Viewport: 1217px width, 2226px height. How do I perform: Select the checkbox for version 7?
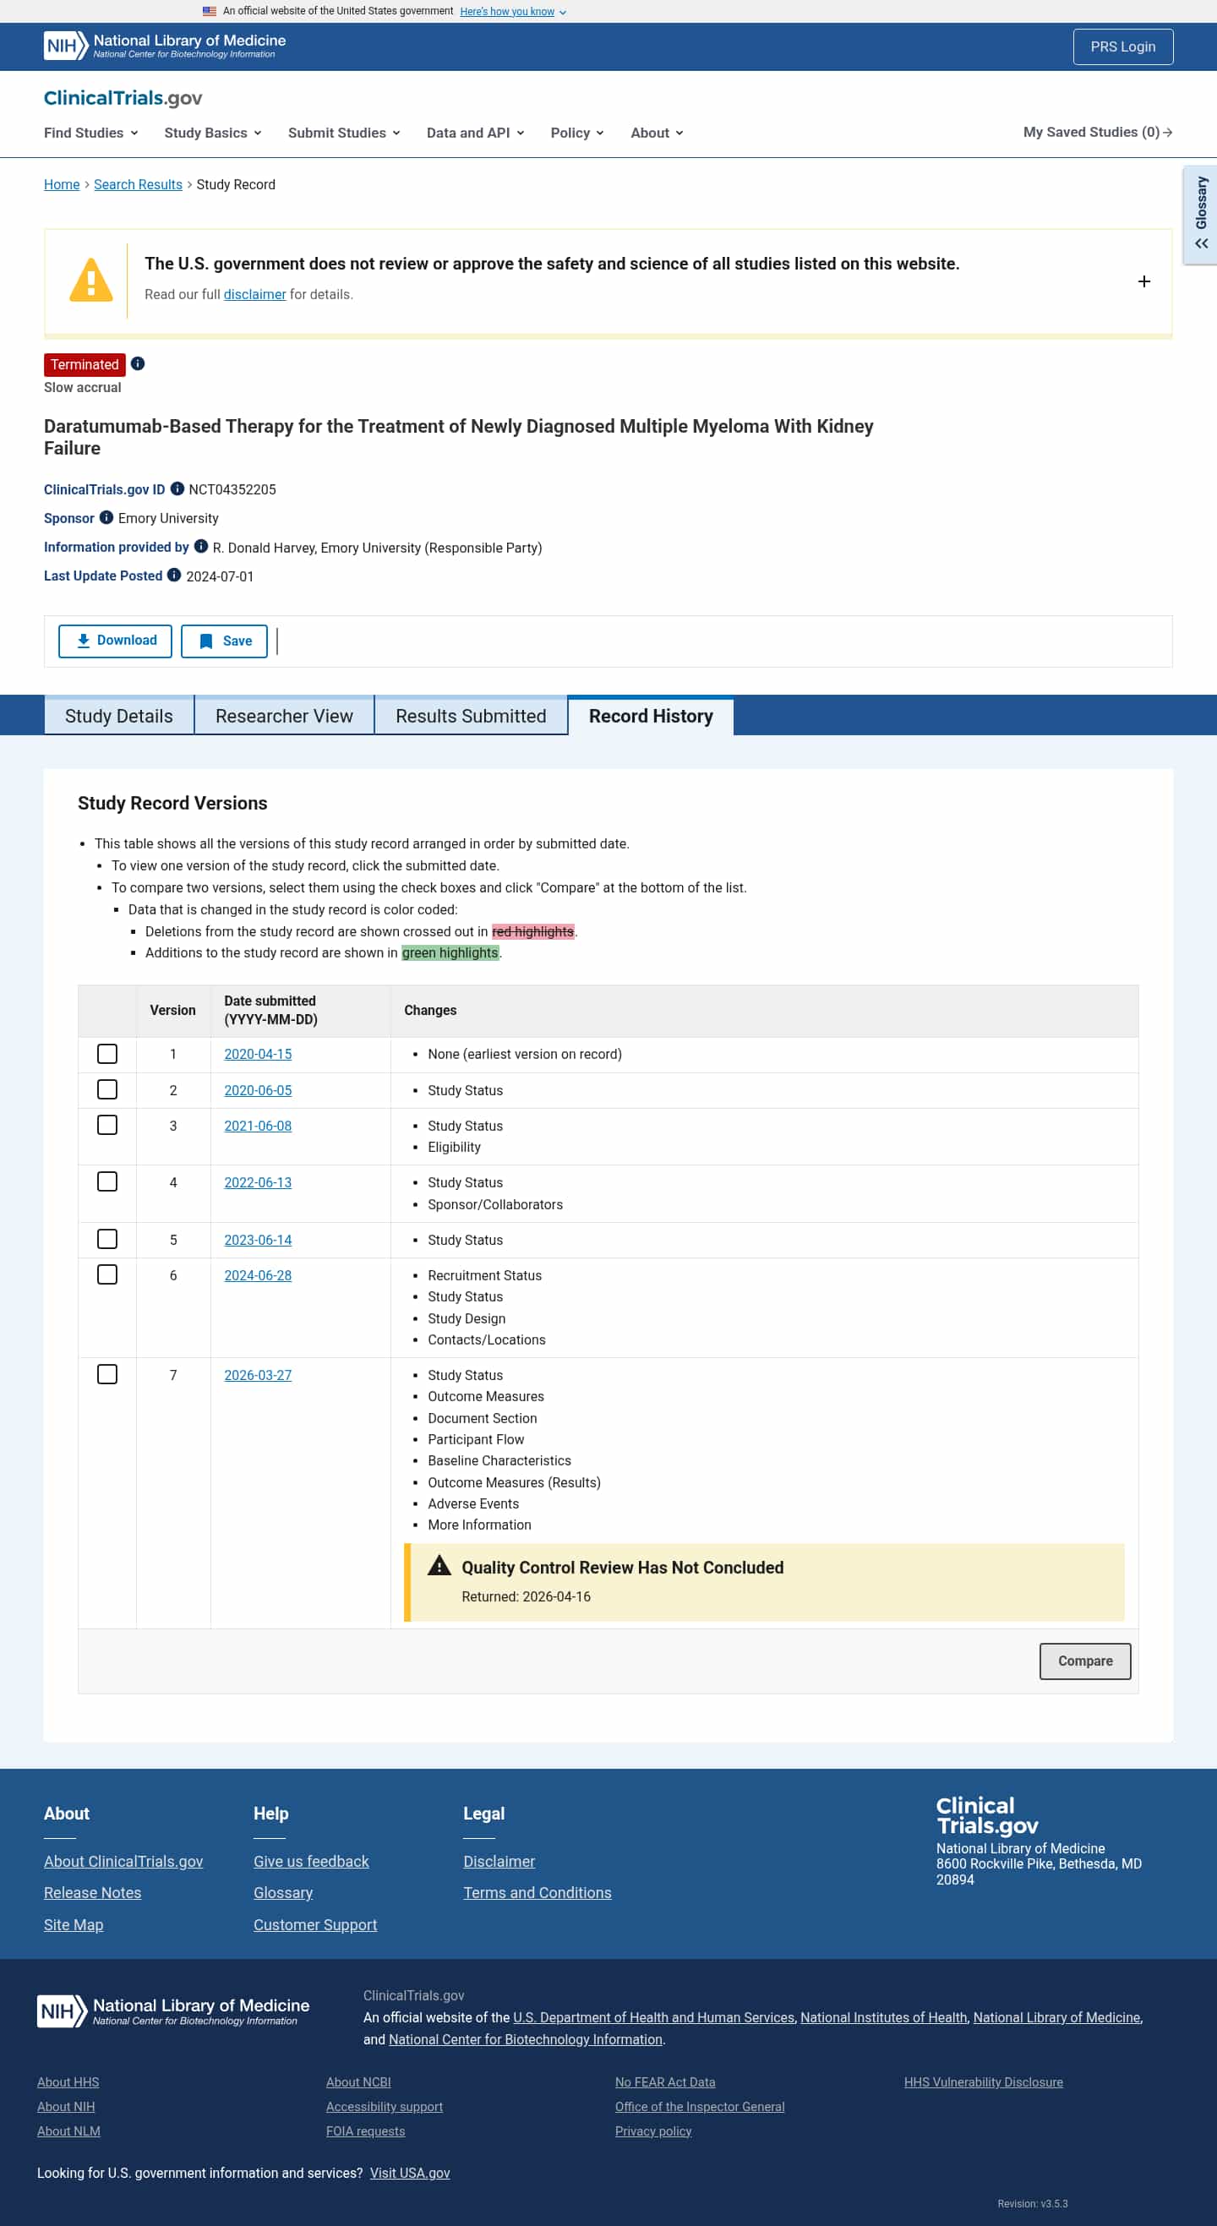coord(107,1374)
